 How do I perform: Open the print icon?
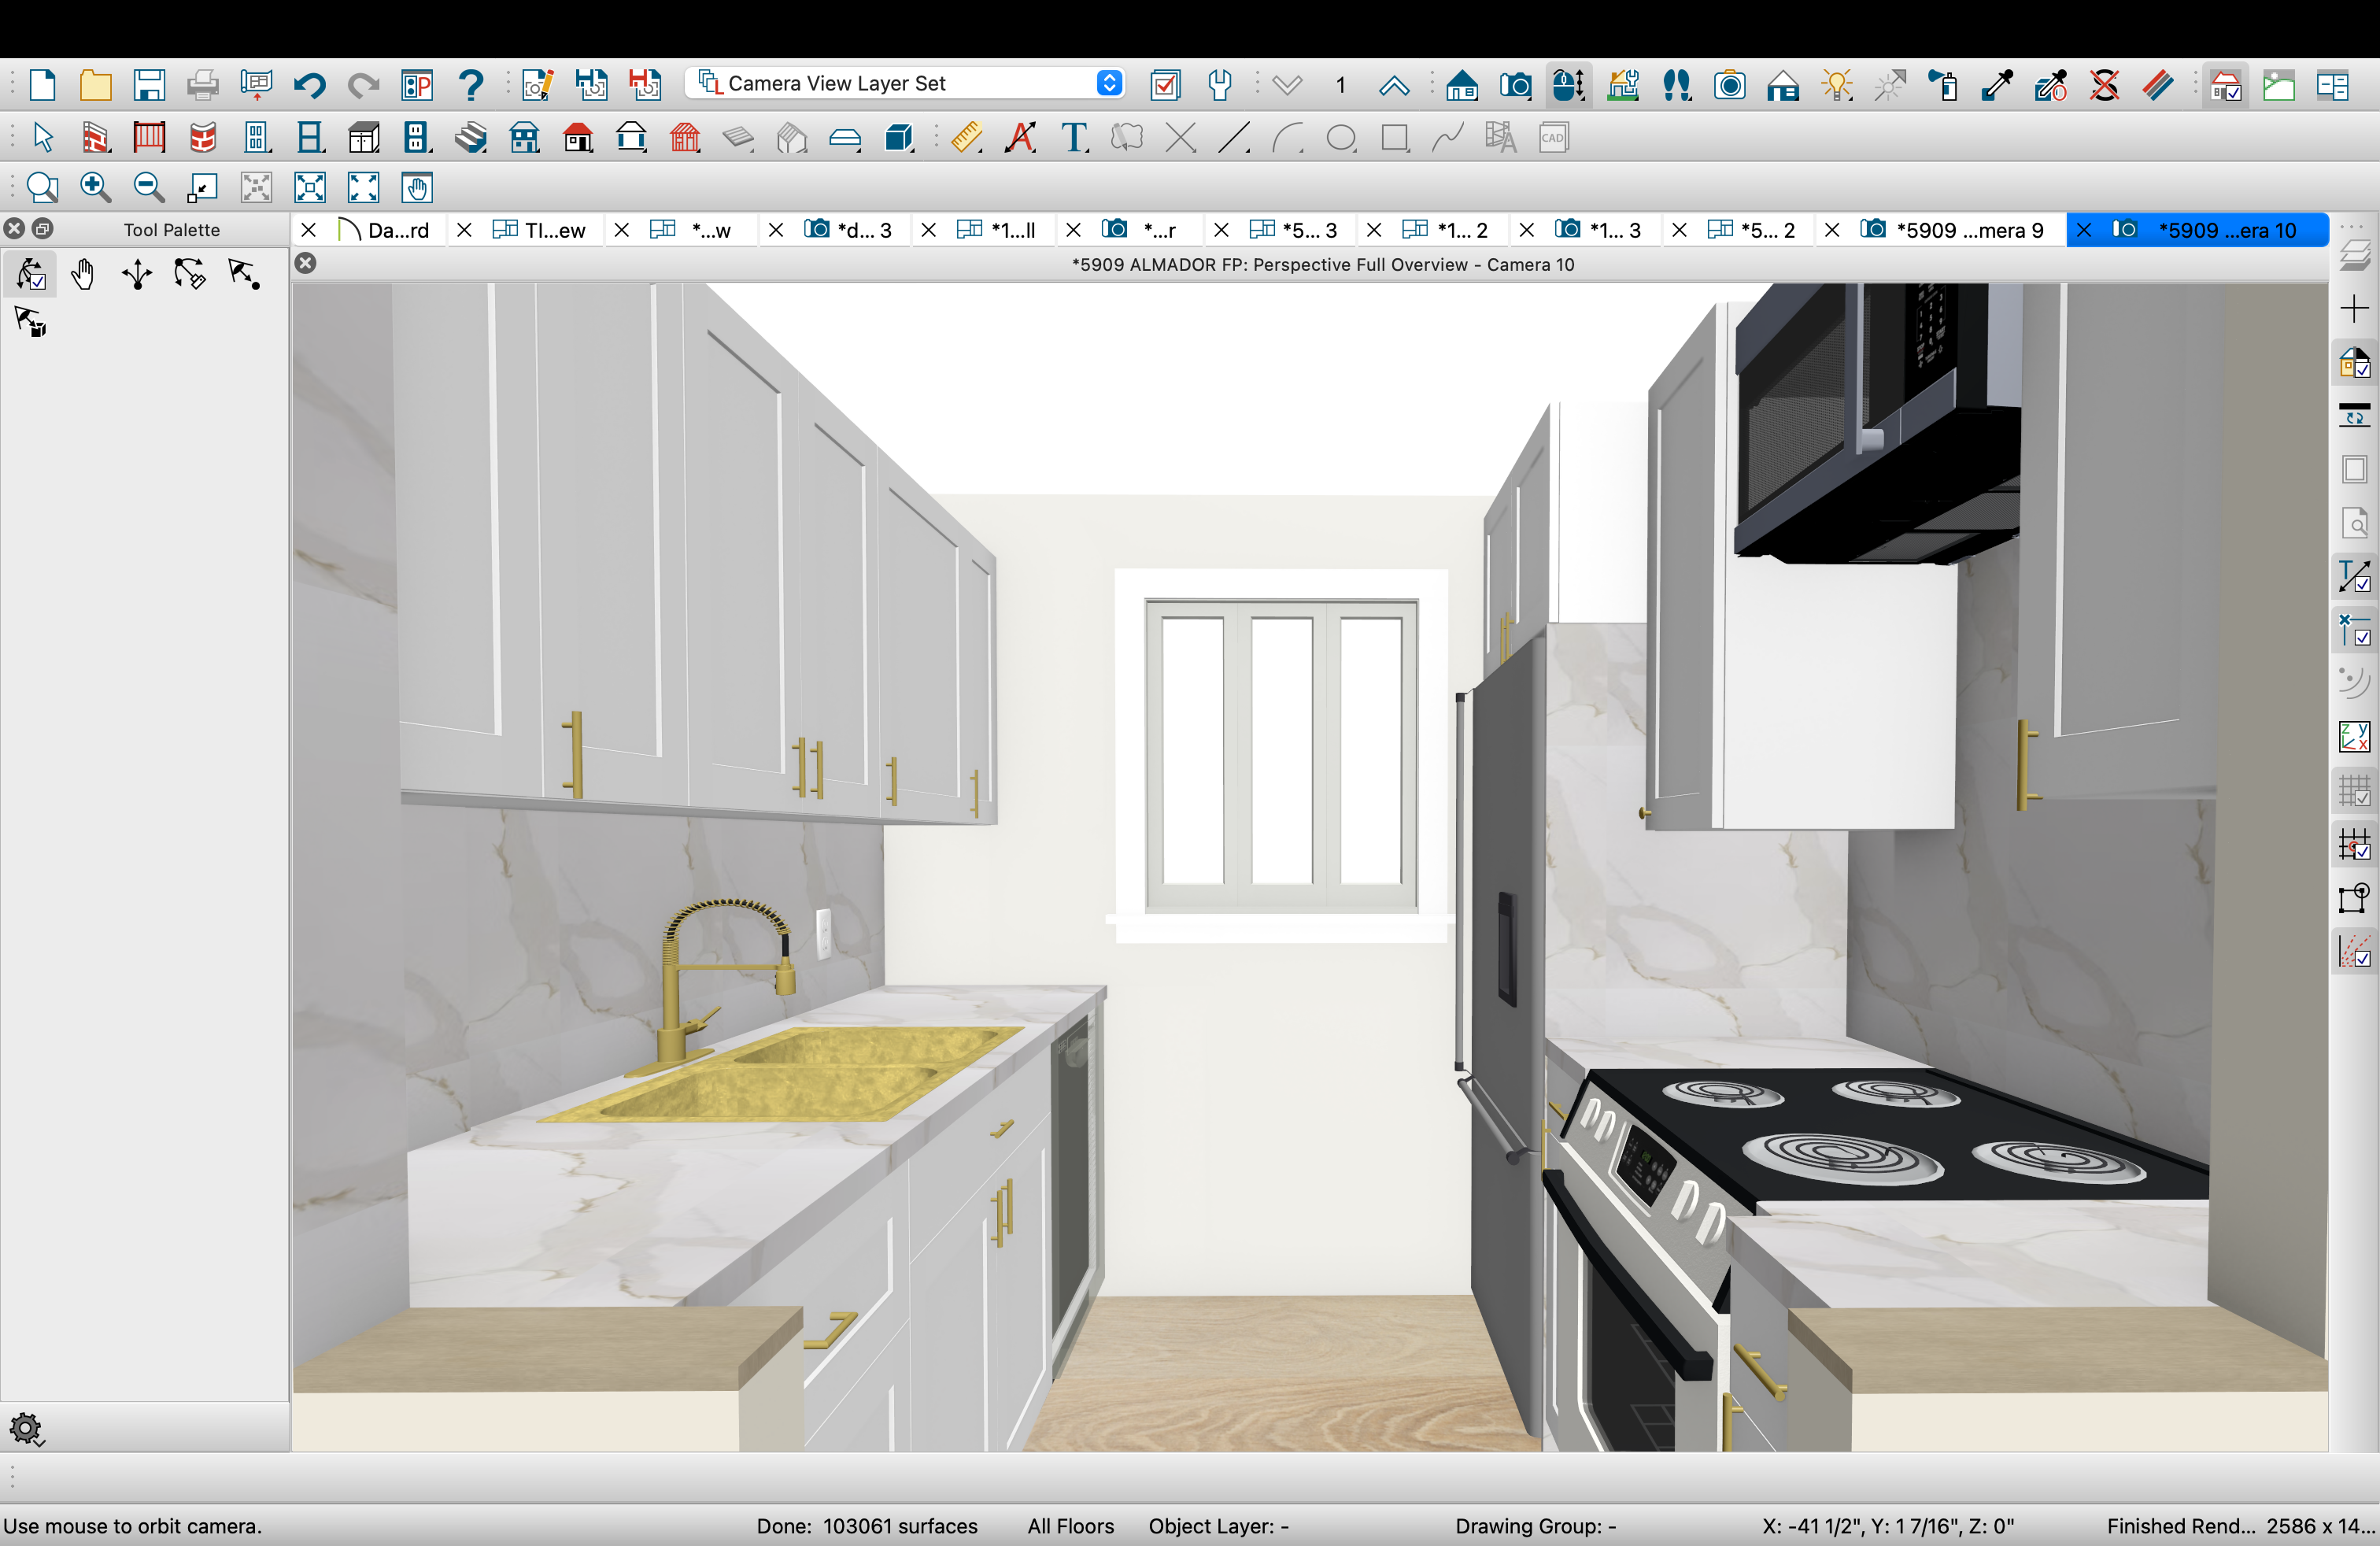[202, 85]
